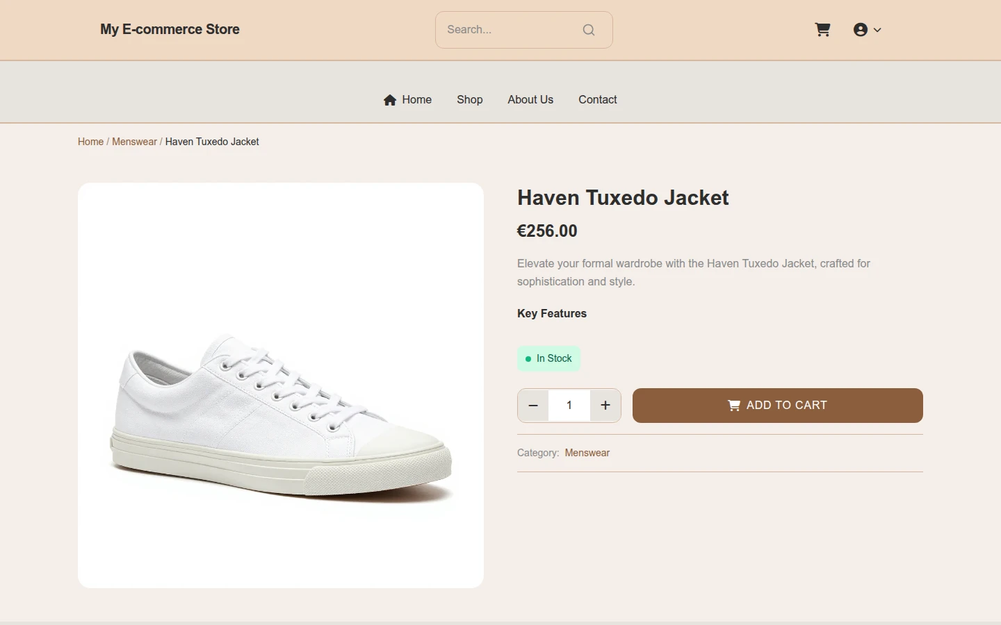The image size is (1001, 625).
Task: Follow the Home breadcrumb link
Action: 90,142
